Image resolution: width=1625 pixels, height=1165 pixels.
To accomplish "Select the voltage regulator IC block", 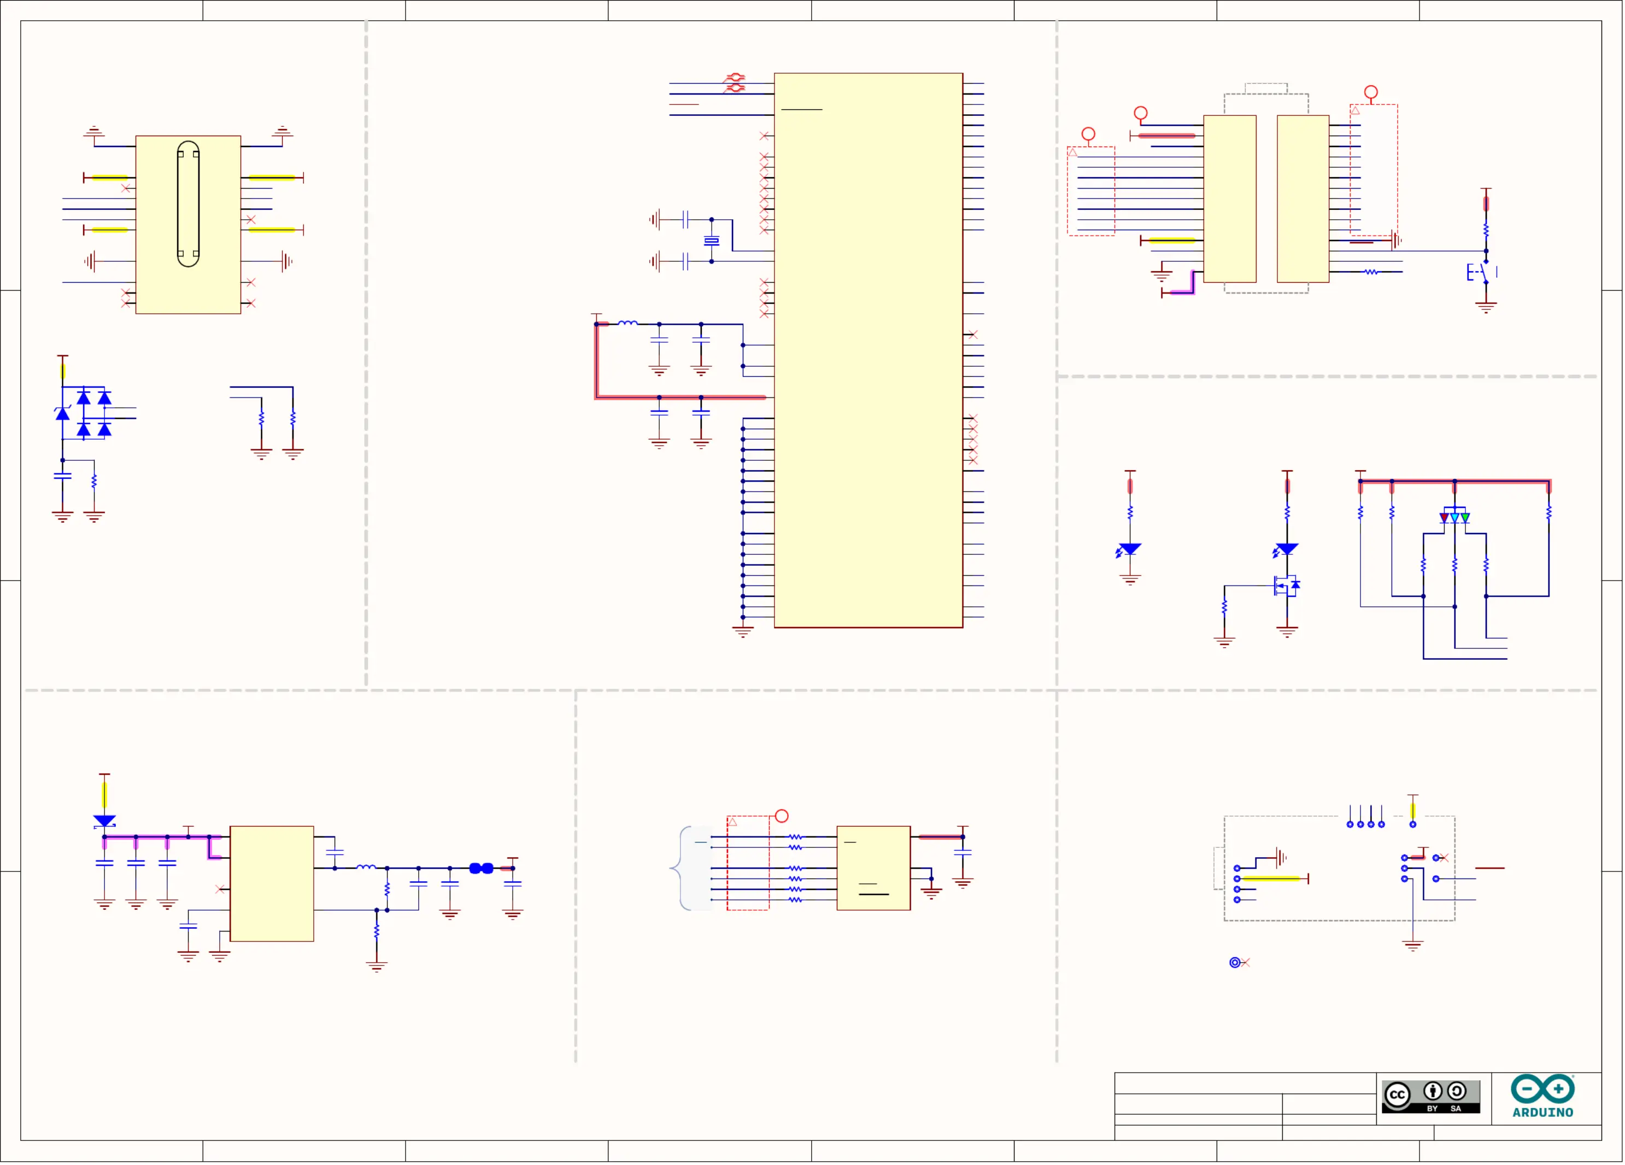I will point(272,884).
